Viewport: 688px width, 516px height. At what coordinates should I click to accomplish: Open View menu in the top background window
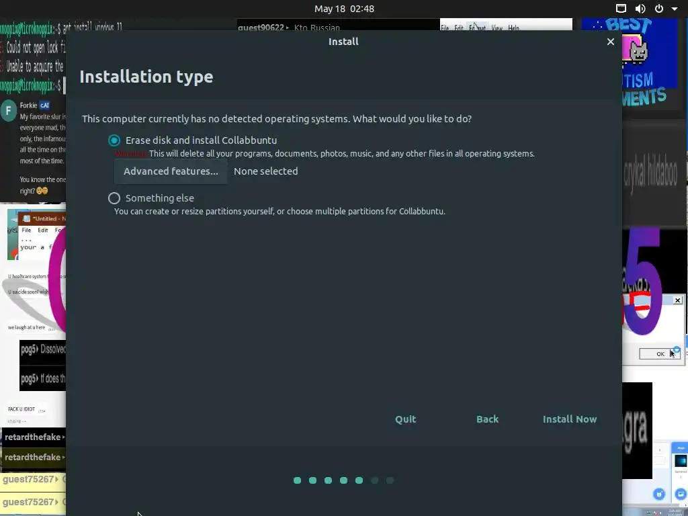(497, 28)
